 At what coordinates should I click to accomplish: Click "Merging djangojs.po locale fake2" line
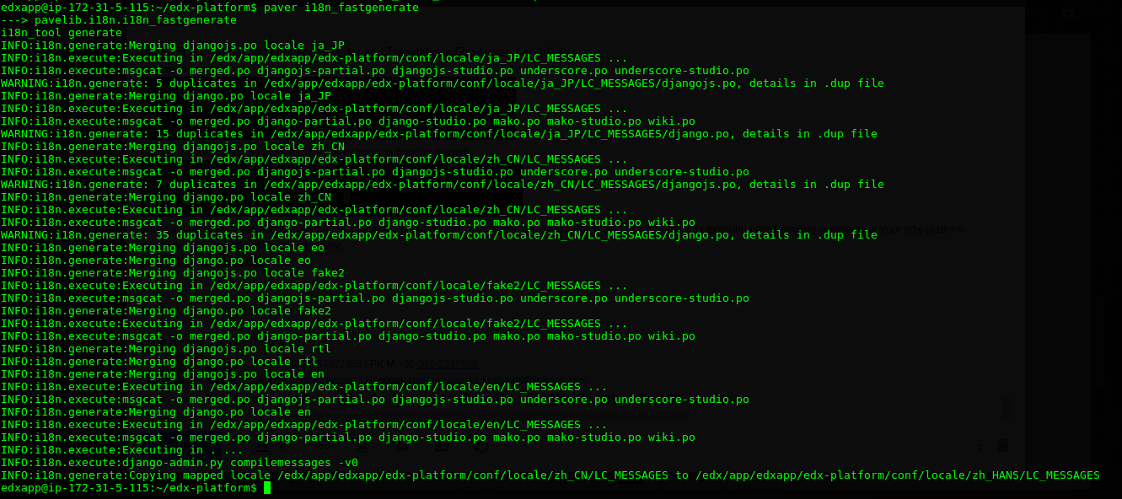coord(173,273)
